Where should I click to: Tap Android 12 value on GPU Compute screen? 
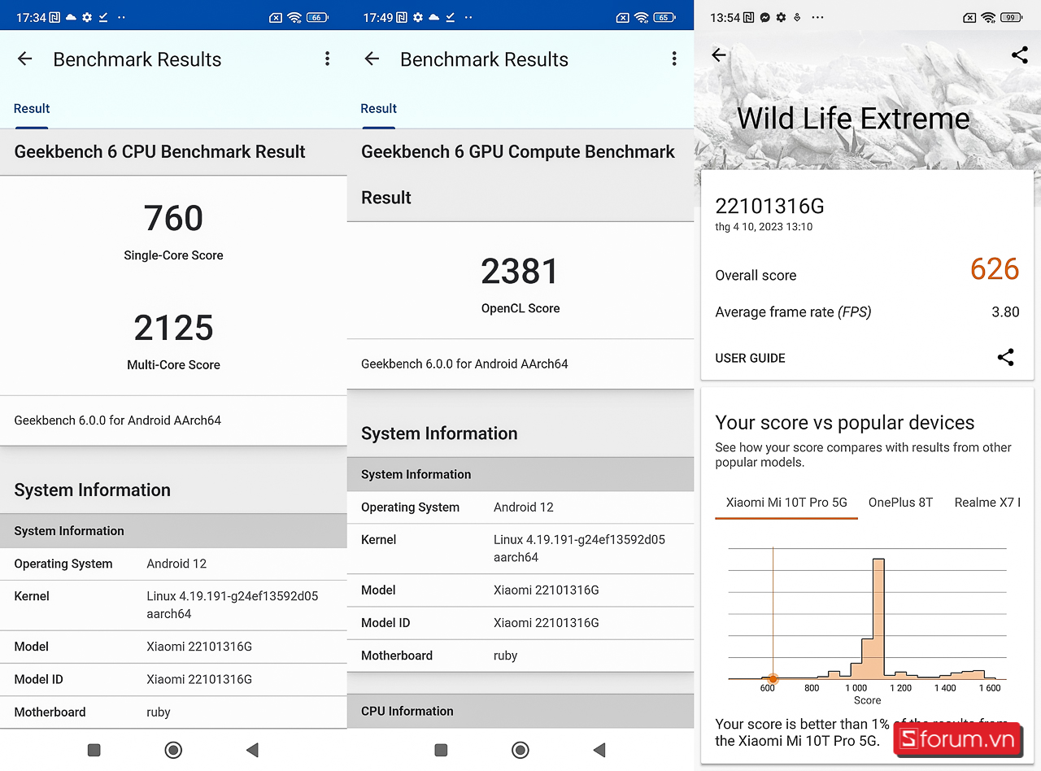point(524,507)
